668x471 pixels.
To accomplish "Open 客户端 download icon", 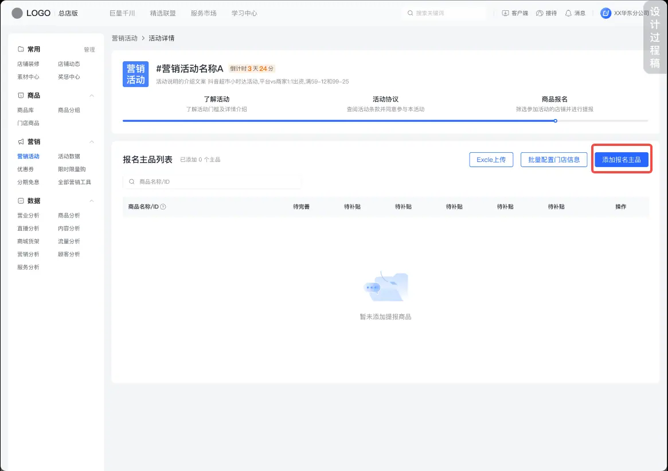I will (505, 13).
